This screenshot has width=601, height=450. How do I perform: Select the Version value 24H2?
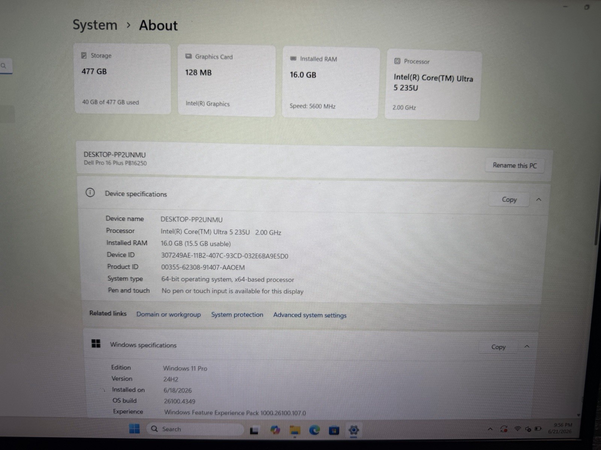tap(171, 379)
